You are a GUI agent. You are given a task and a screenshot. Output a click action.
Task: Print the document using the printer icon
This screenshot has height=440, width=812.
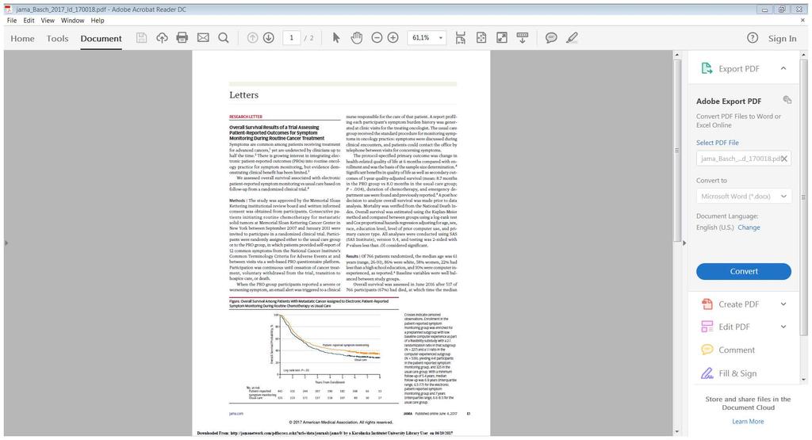(182, 38)
